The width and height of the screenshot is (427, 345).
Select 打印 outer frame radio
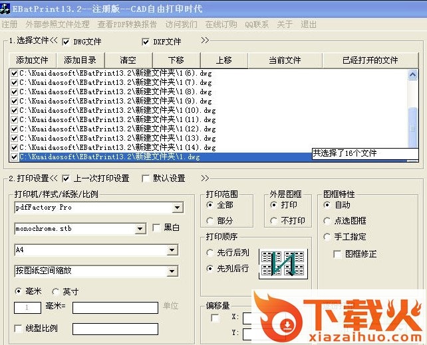pyautogui.click(x=273, y=204)
